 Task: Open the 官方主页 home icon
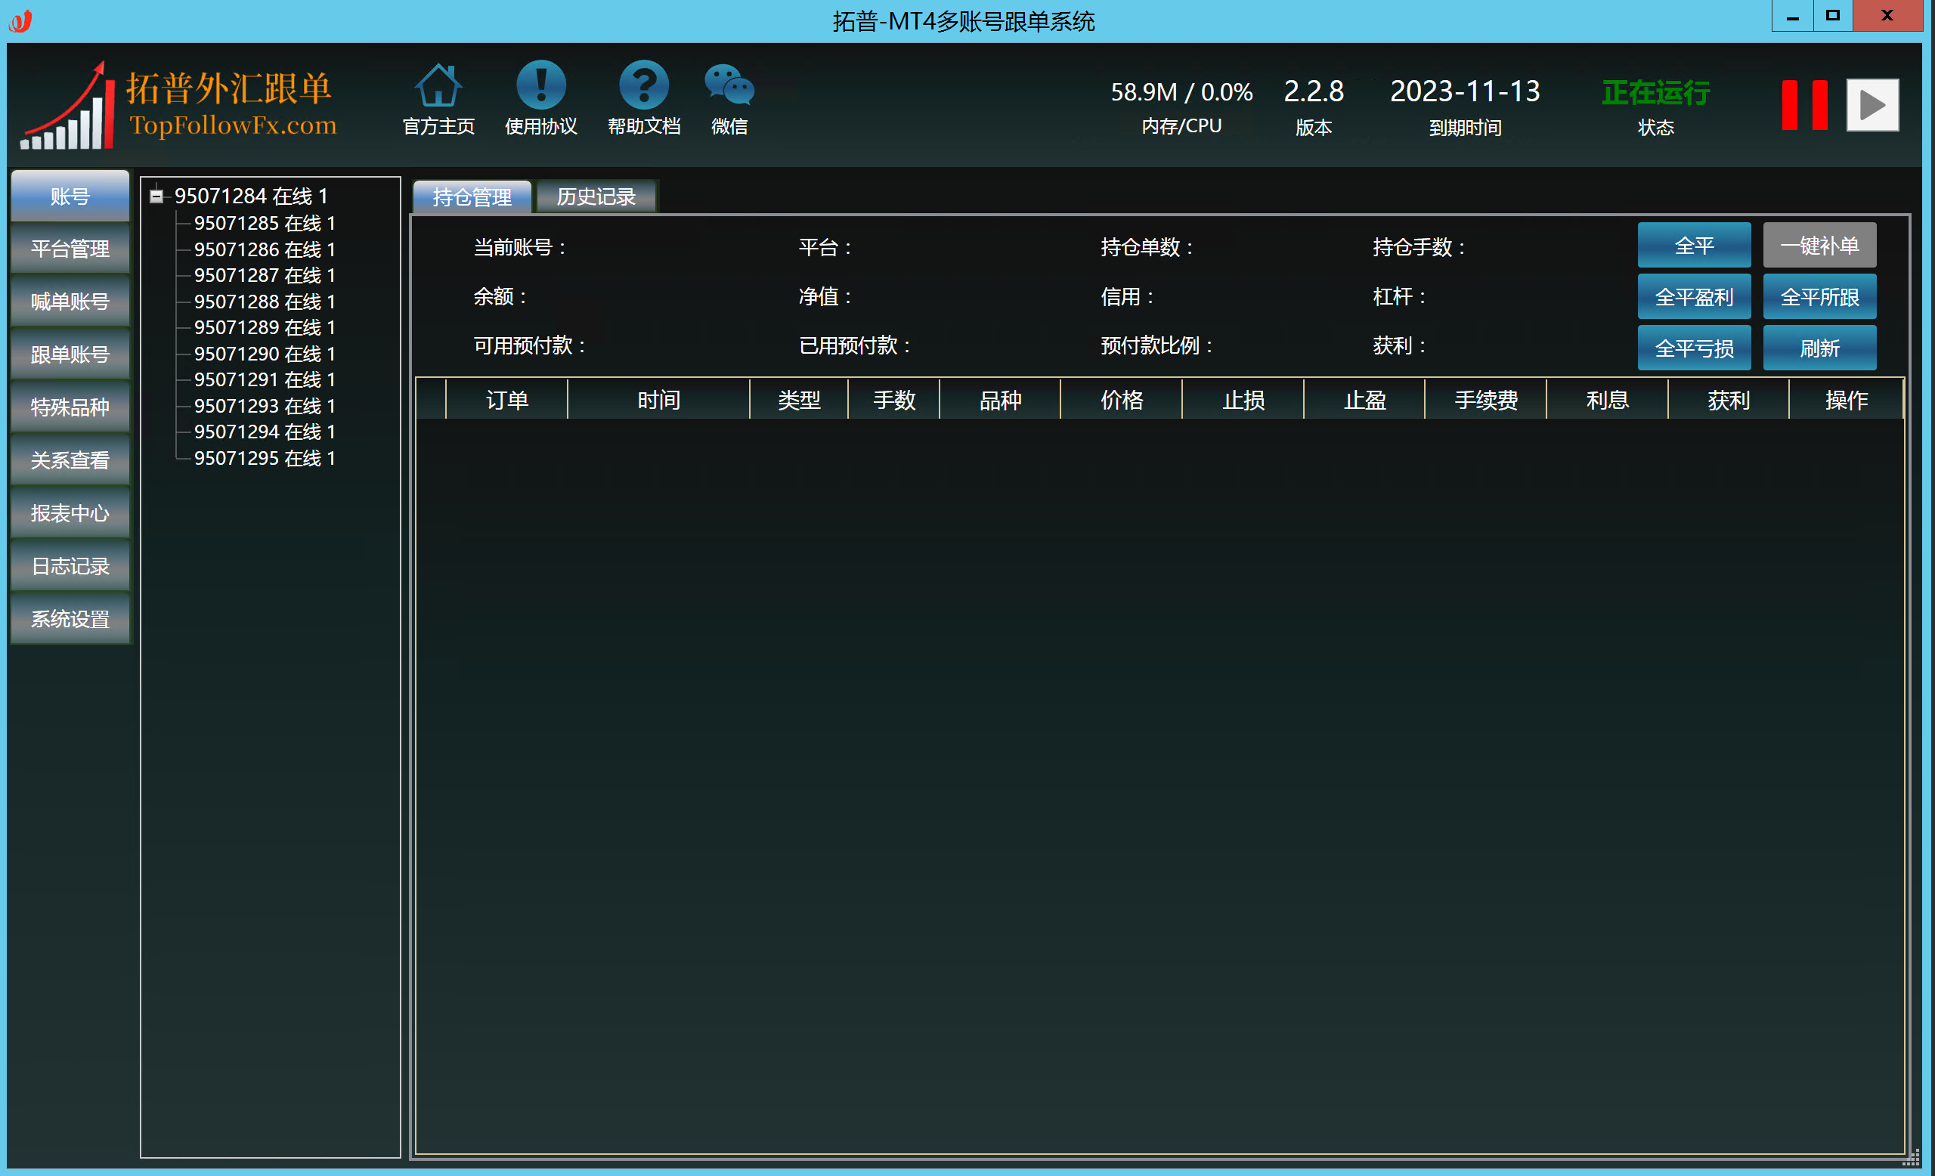[438, 85]
